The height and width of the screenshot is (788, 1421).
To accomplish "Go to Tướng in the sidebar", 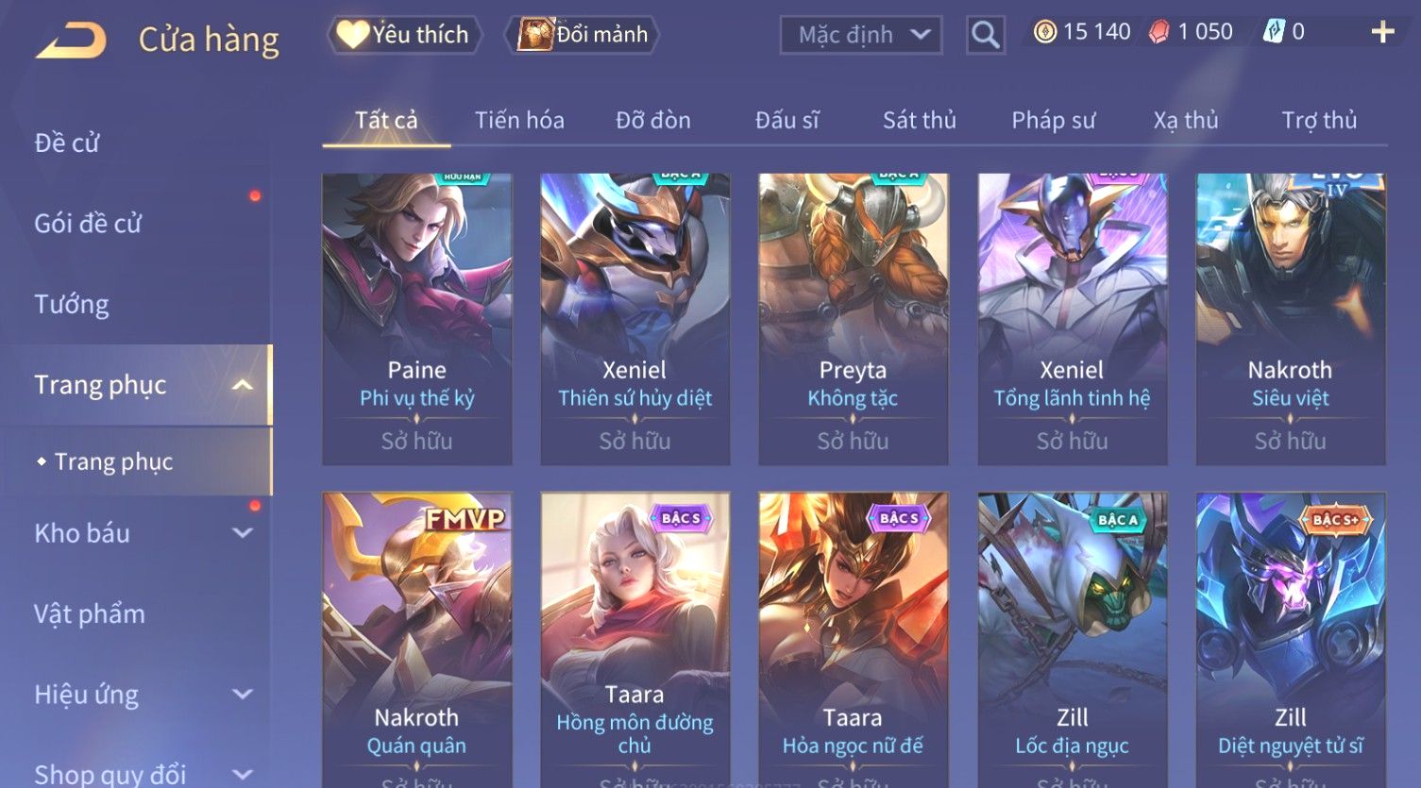I will [72, 305].
